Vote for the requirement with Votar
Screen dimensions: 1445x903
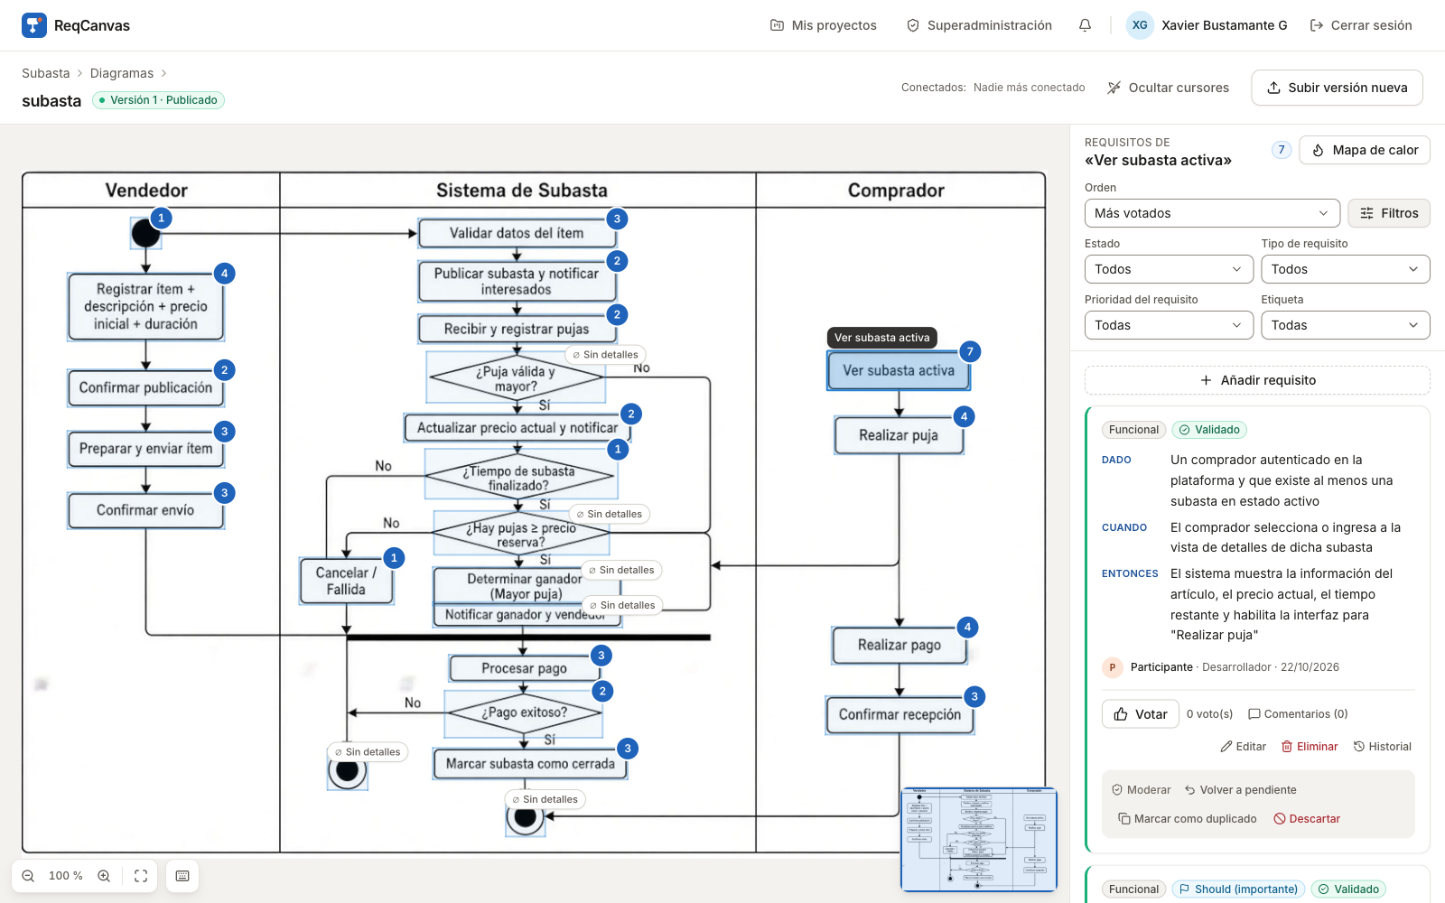point(1141,713)
